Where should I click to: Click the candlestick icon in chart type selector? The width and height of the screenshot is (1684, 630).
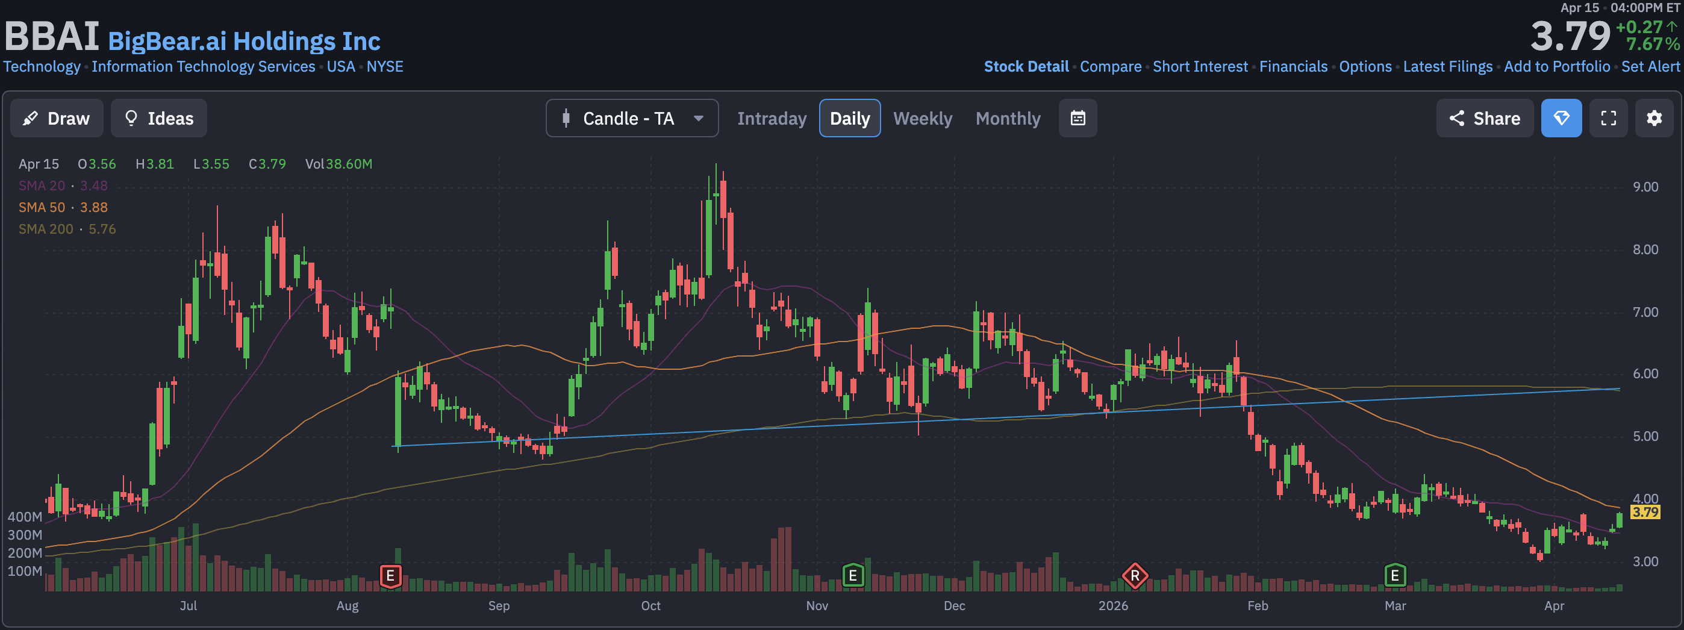(566, 118)
